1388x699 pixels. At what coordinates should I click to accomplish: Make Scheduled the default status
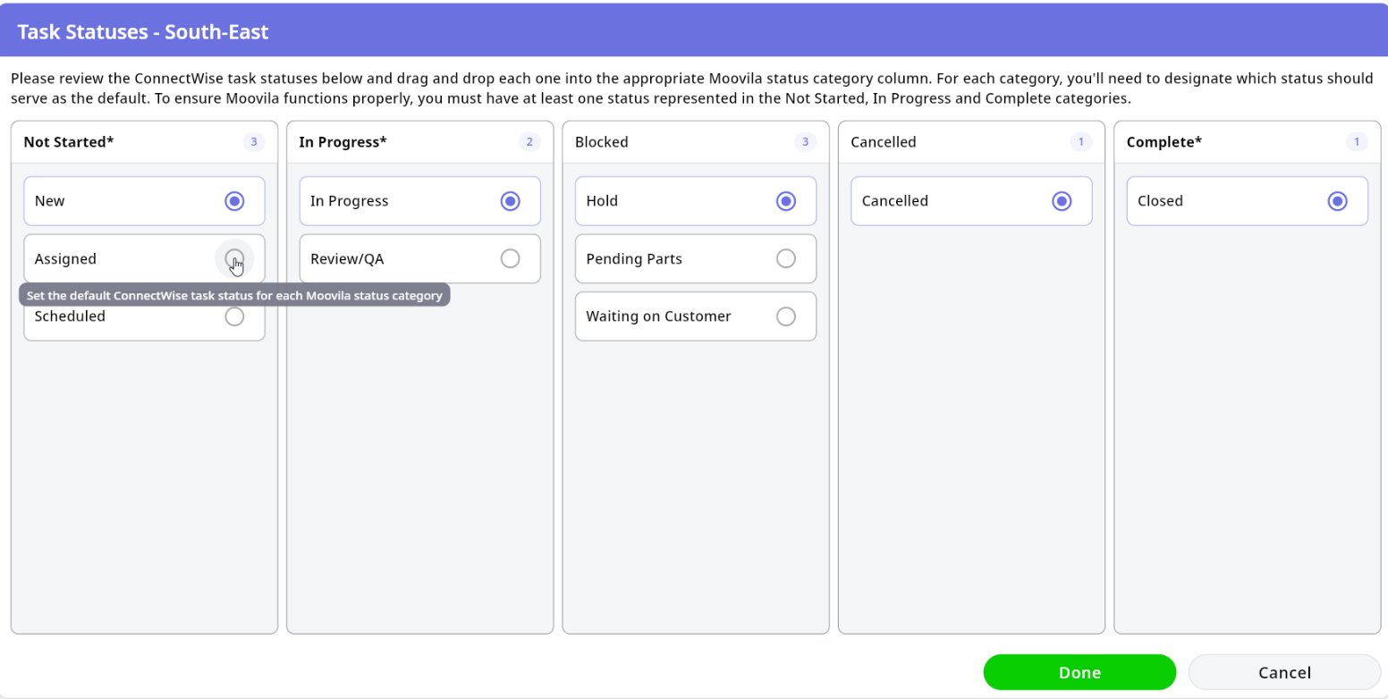234,316
